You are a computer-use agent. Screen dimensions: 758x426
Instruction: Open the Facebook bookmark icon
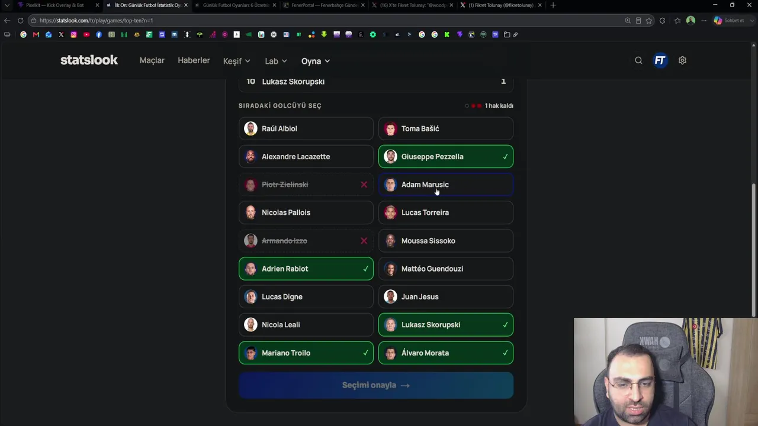tap(98, 34)
